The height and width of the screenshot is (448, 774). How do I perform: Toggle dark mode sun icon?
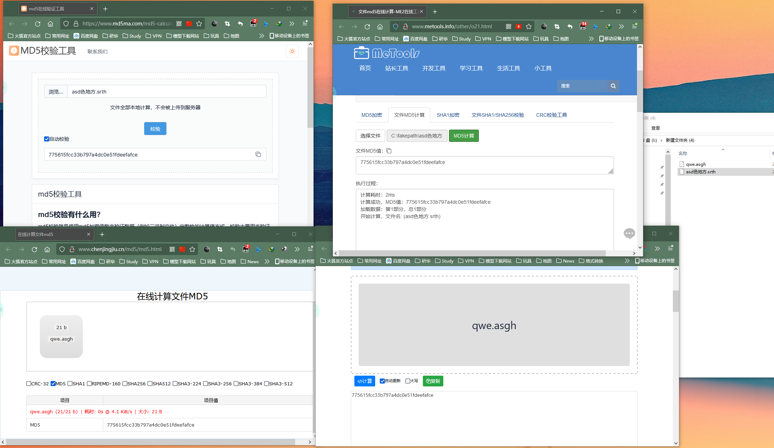(292, 51)
